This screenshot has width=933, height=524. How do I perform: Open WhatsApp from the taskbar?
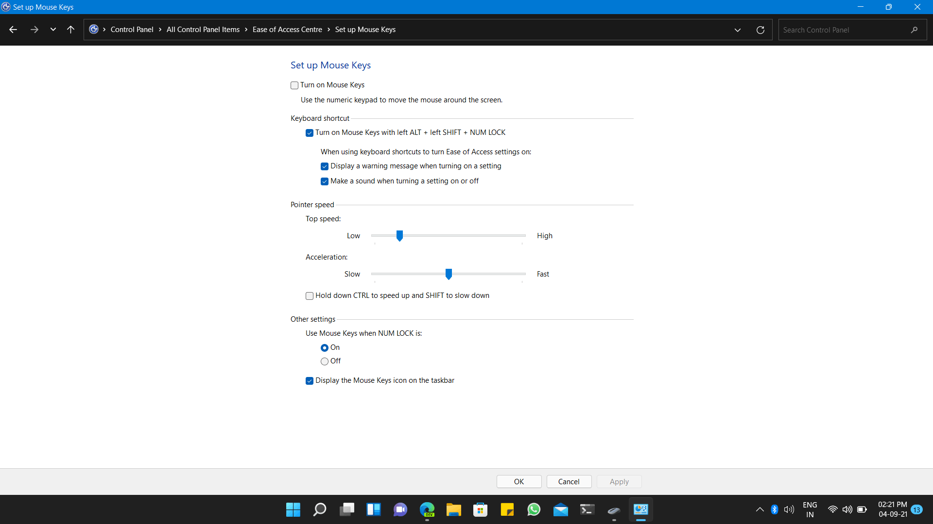click(534, 509)
